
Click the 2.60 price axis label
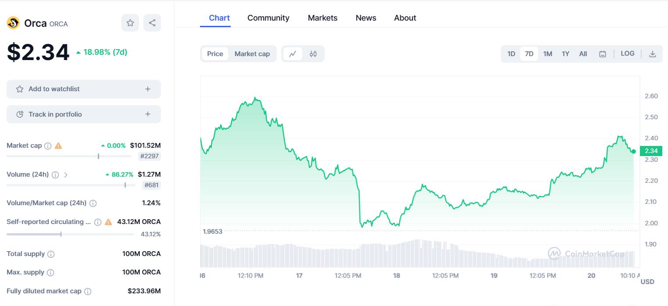[x=651, y=96]
